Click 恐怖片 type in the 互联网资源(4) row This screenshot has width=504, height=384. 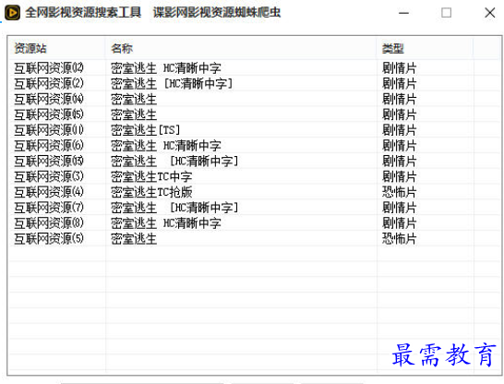coord(399,192)
